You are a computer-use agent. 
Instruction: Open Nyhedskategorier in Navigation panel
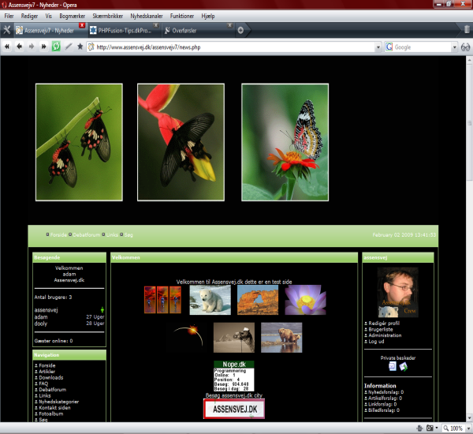point(59,402)
